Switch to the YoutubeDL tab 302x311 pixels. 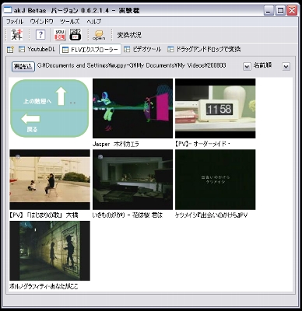pyautogui.click(x=37, y=49)
